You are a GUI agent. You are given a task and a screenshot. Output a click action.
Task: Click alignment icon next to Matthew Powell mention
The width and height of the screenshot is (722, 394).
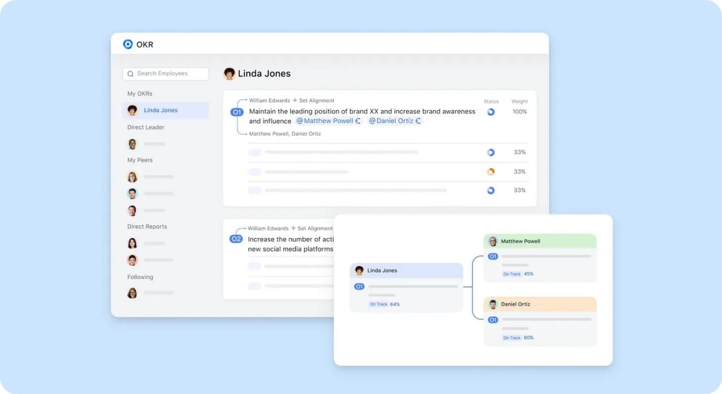tap(358, 121)
